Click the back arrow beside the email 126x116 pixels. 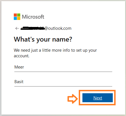[17, 28]
